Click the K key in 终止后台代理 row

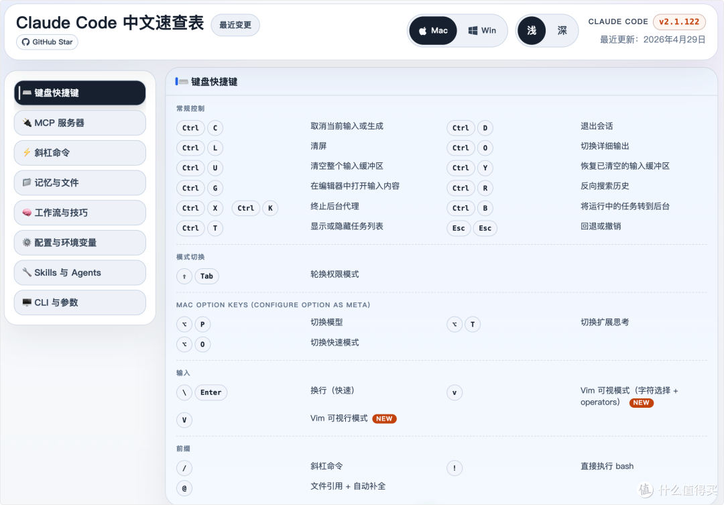click(270, 208)
